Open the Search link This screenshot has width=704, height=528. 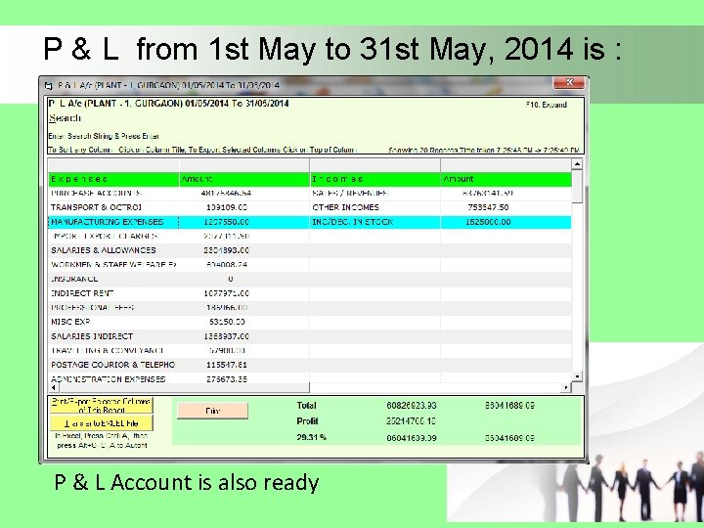66,118
